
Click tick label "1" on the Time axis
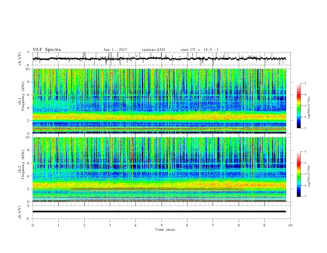(59, 225)
